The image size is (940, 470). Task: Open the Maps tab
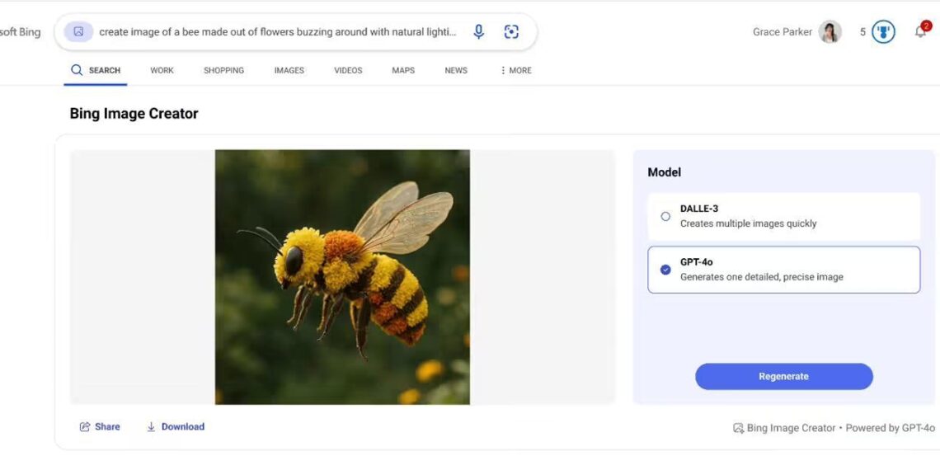(x=403, y=71)
